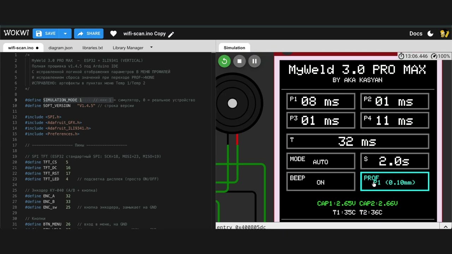Stop the simulation

click(239, 61)
